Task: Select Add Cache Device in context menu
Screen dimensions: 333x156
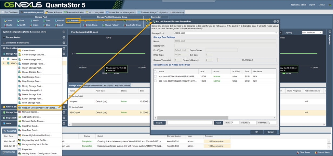Action: 32,117
